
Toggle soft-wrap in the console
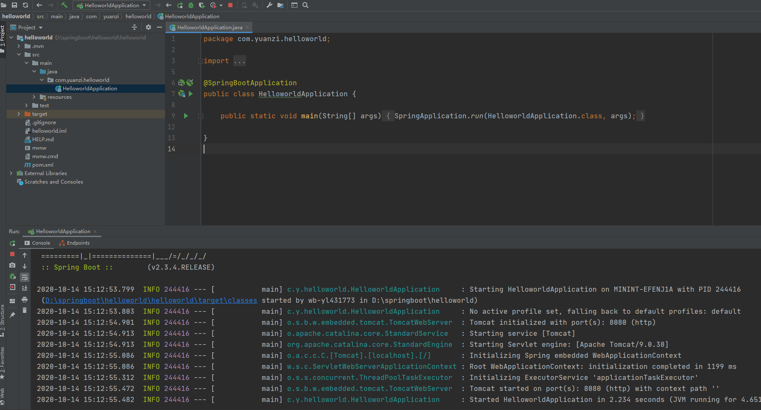click(x=25, y=277)
